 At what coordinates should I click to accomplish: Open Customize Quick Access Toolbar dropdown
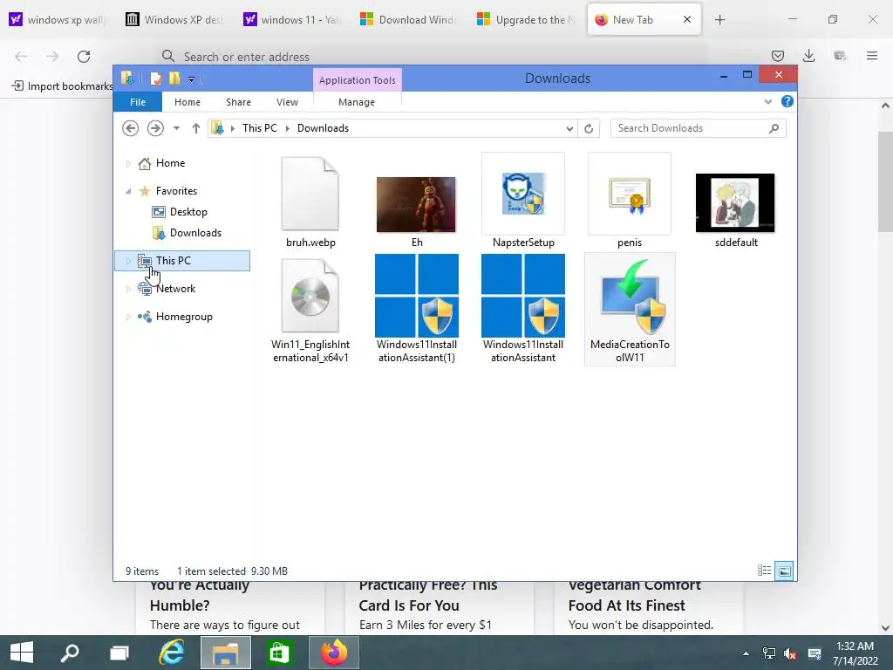tap(191, 79)
